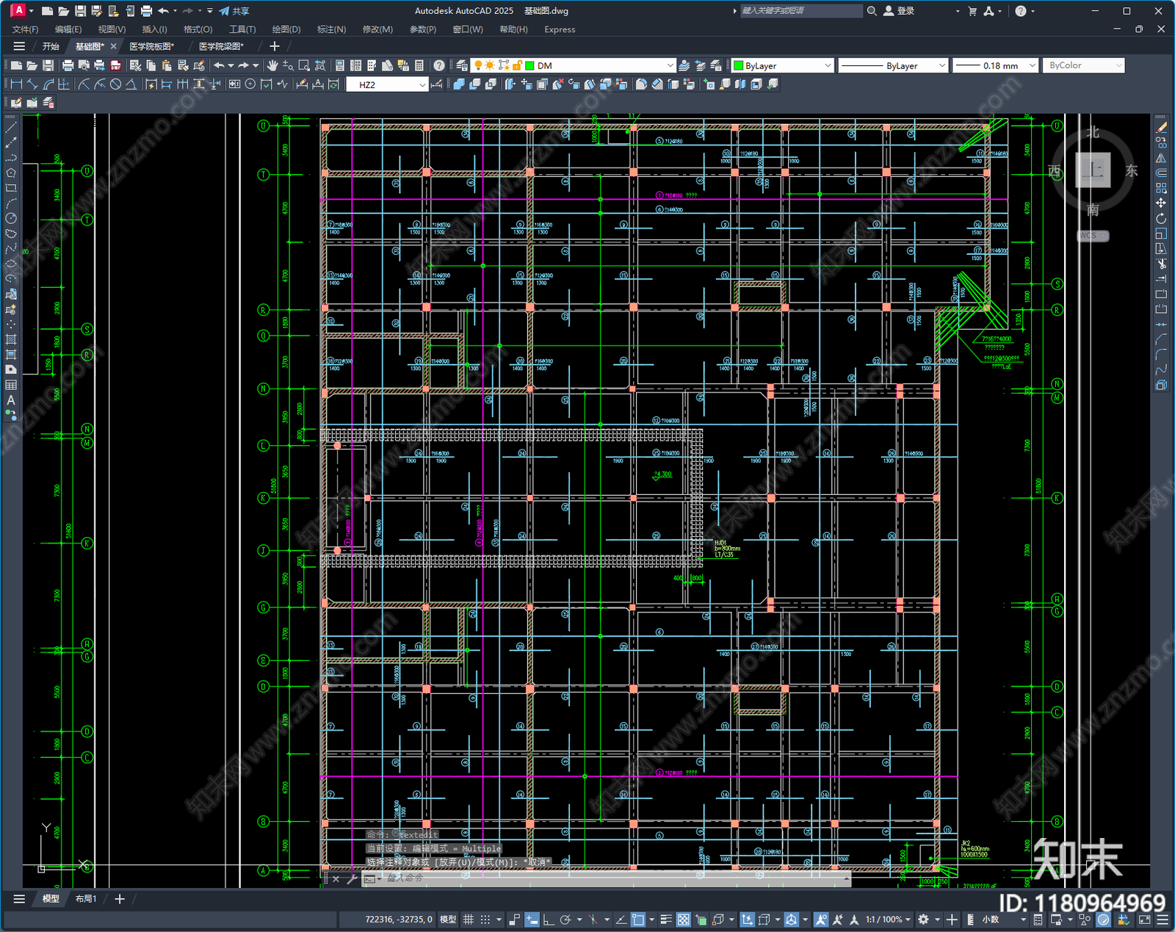This screenshot has height=932, width=1175.
Task: Select the Hatch tool in draw toolbar
Action: pos(11,339)
